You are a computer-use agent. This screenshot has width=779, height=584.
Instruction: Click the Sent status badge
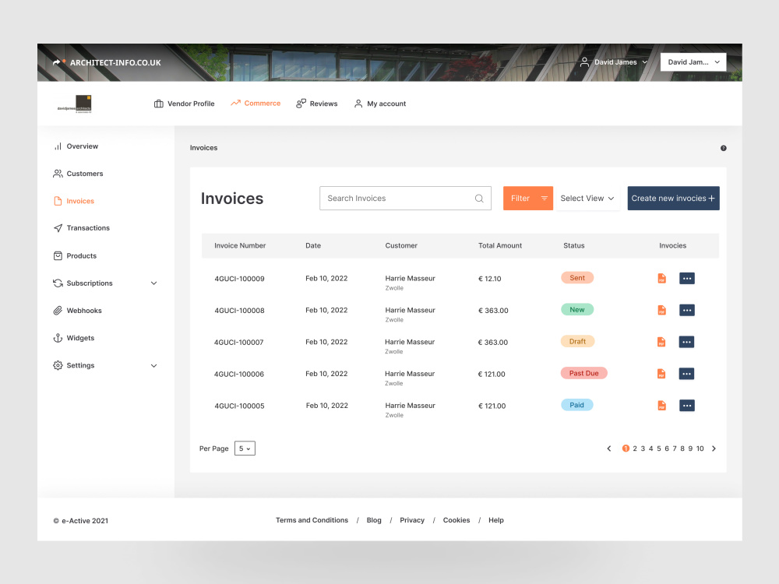[577, 278]
